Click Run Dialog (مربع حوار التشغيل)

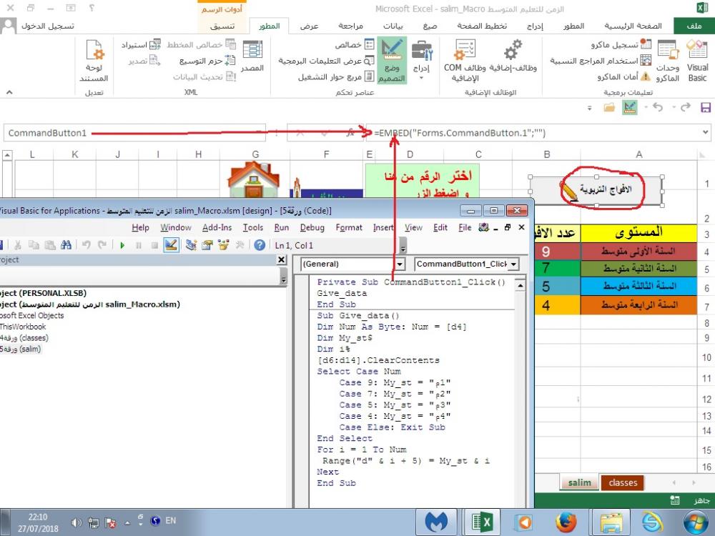(337, 76)
